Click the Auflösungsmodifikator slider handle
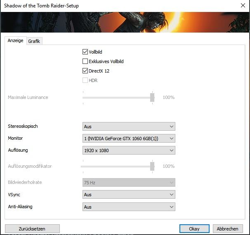 coord(152,166)
